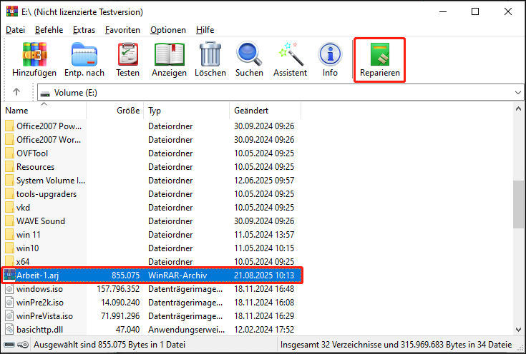Click the 71.991.296 size value
Viewport: 526px width, 354px height.
(x=120, y=316)
